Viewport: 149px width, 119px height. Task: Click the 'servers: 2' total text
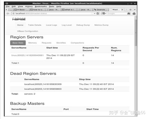point(30,94)
